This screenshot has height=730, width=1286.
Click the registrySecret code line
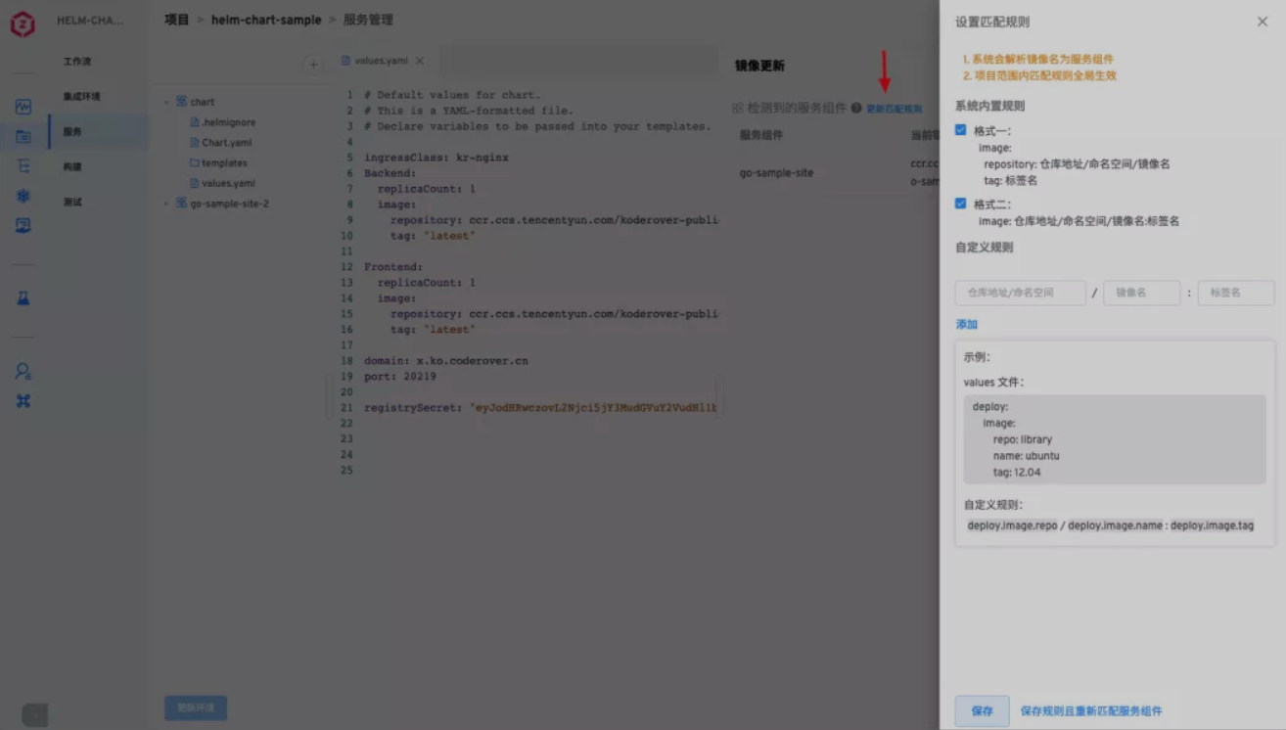coord(540,408)
